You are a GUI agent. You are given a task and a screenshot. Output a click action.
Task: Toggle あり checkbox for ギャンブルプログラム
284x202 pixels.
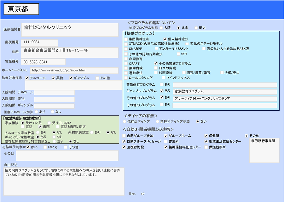tap(162, 91)
